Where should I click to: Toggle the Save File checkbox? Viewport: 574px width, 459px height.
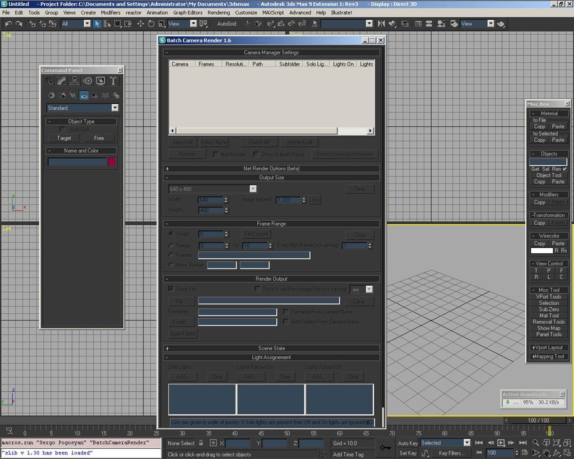[x=170, y=289]
